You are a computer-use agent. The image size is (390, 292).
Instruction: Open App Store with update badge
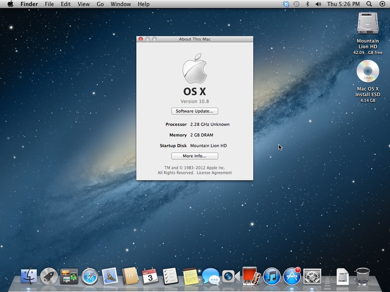pos(292,276)
